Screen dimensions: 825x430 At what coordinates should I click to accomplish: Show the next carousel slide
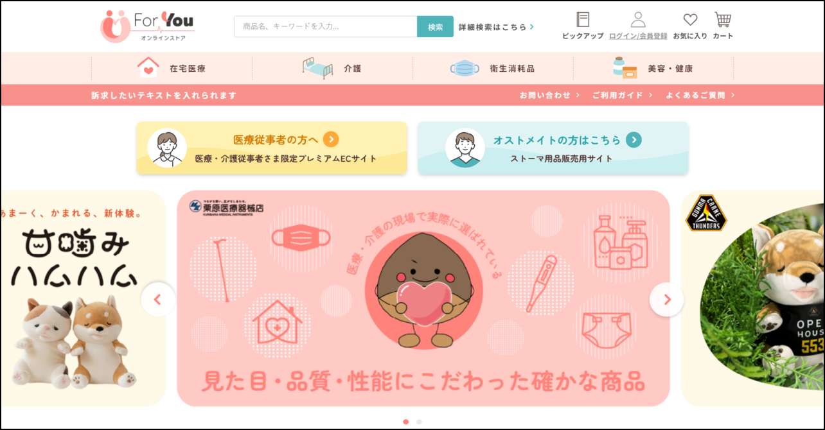pyautogui.click(x=666, y=299)
